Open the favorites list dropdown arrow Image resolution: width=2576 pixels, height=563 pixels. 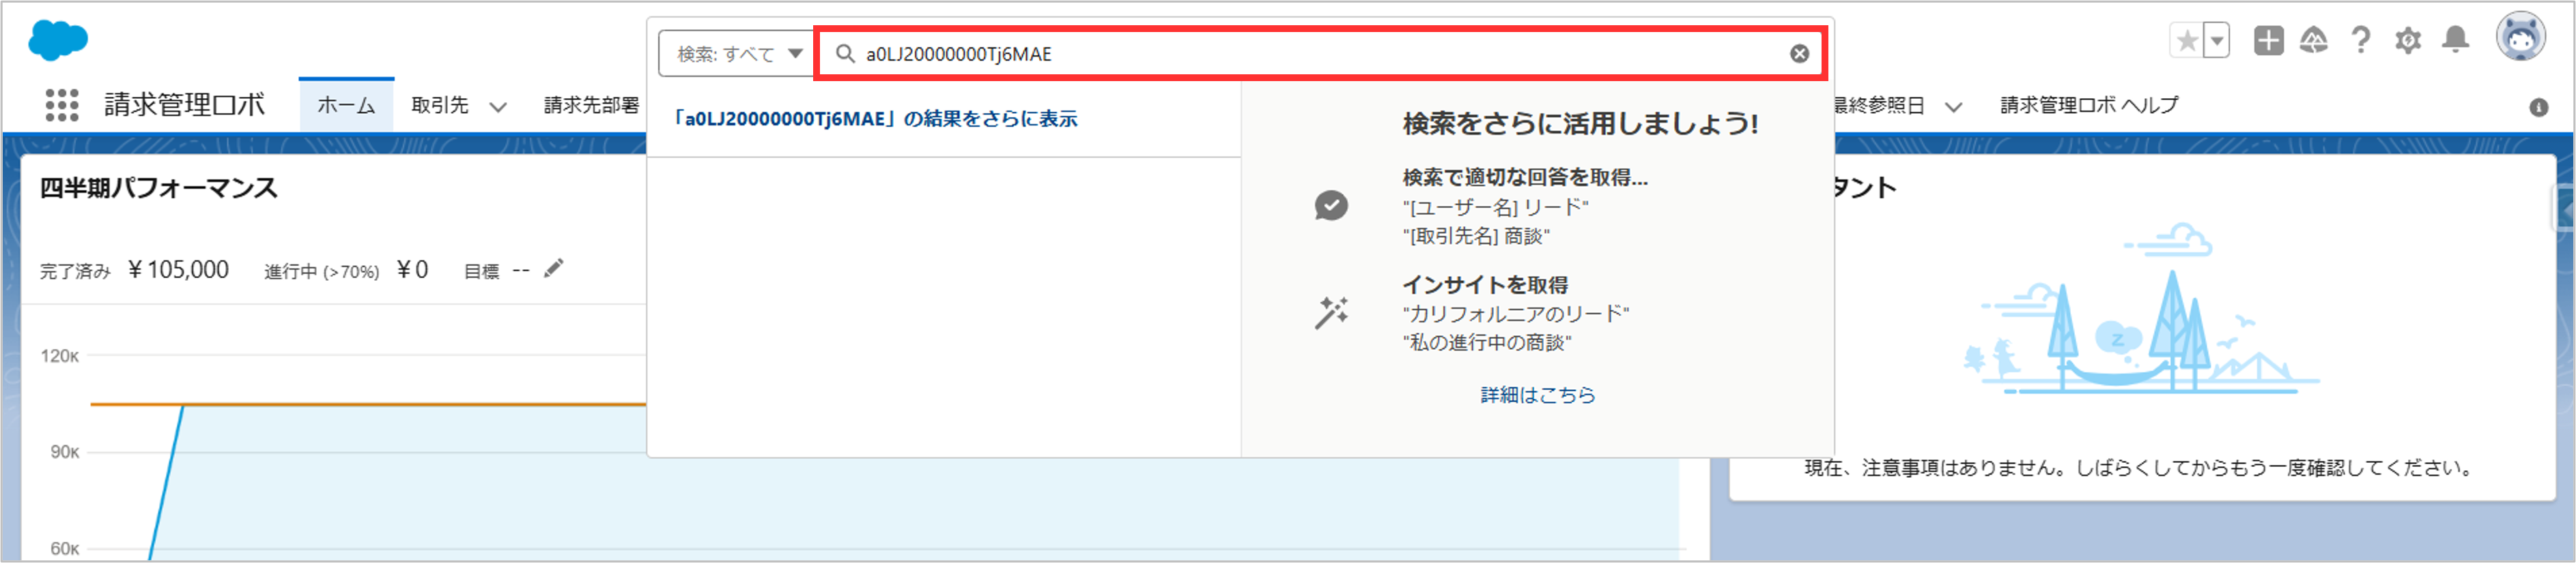point(2217,41)
